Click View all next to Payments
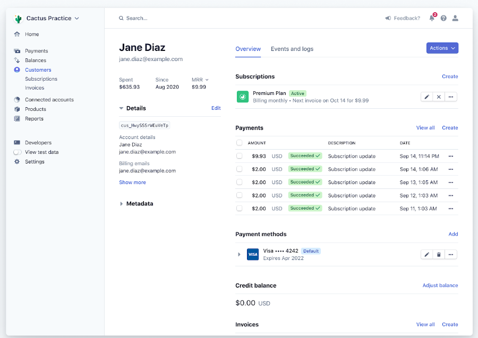This screenshot has width=478, height=338. (x=425, y=127)
